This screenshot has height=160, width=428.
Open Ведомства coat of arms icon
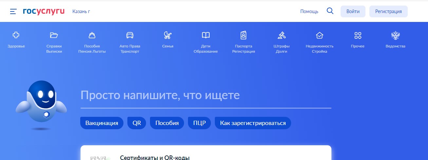(395, 35)
